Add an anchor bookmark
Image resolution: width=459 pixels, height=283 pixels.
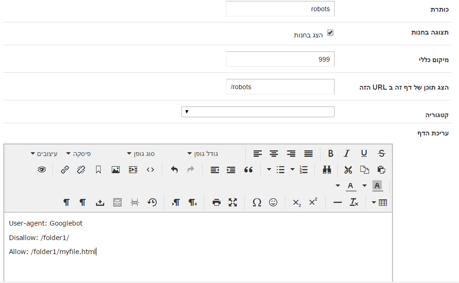tap(98, 170)
